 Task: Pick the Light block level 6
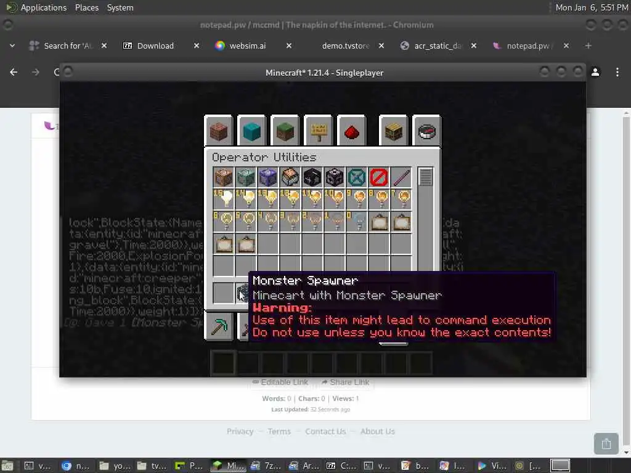coord(224,222)
